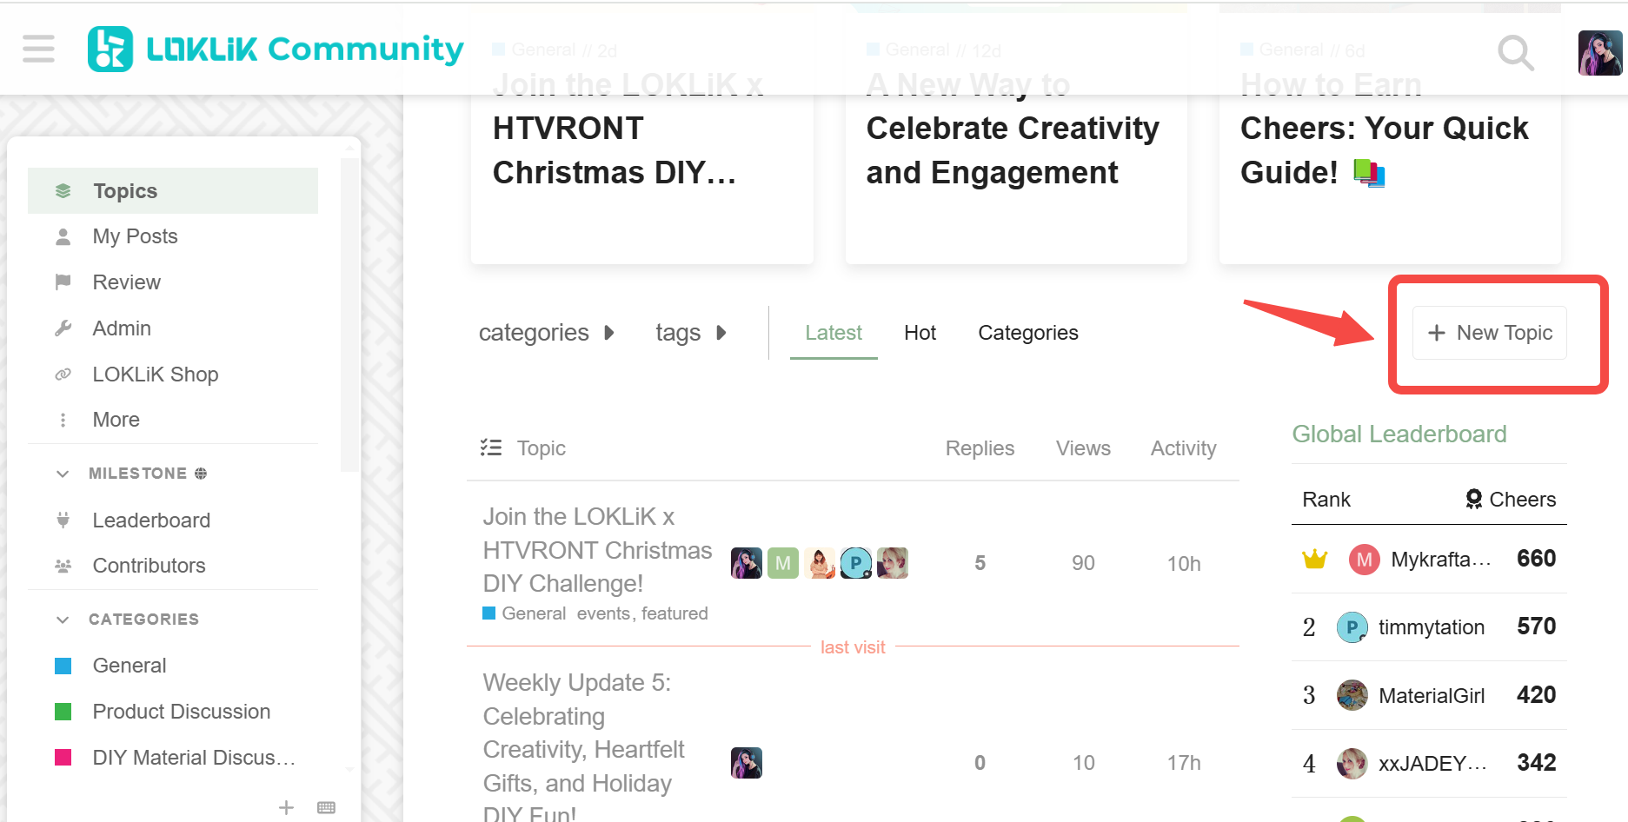
Task: Click timmytation username in leaderboard
Action: (1432, 627)
